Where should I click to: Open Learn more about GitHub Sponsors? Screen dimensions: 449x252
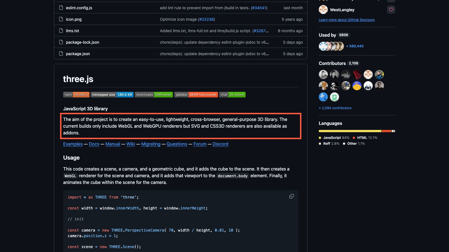347,20
